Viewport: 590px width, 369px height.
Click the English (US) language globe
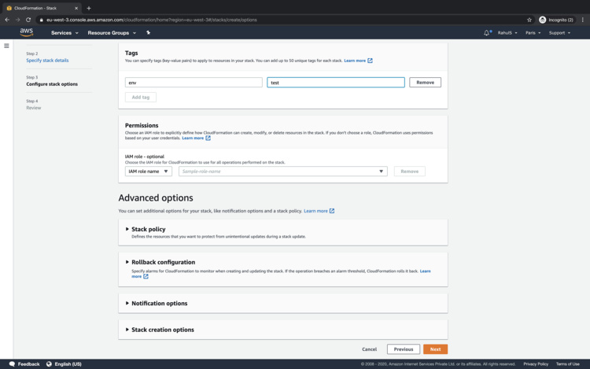click(x=49, y=364)
